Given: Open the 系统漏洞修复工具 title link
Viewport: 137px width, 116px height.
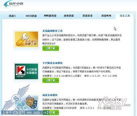Looking at the screenshot, I should coord(52,31).
